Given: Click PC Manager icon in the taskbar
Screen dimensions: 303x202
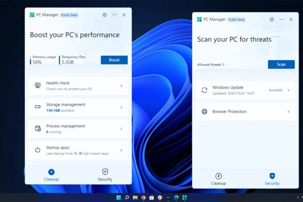Looking at the screenshot, I should tap(185, 198).
